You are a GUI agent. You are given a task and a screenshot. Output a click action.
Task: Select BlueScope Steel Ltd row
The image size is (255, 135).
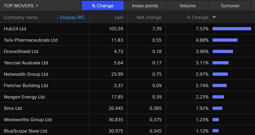coord(25,131)
